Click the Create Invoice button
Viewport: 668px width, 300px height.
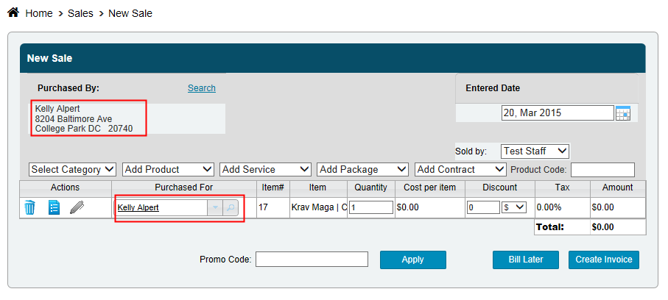point(604,260)
